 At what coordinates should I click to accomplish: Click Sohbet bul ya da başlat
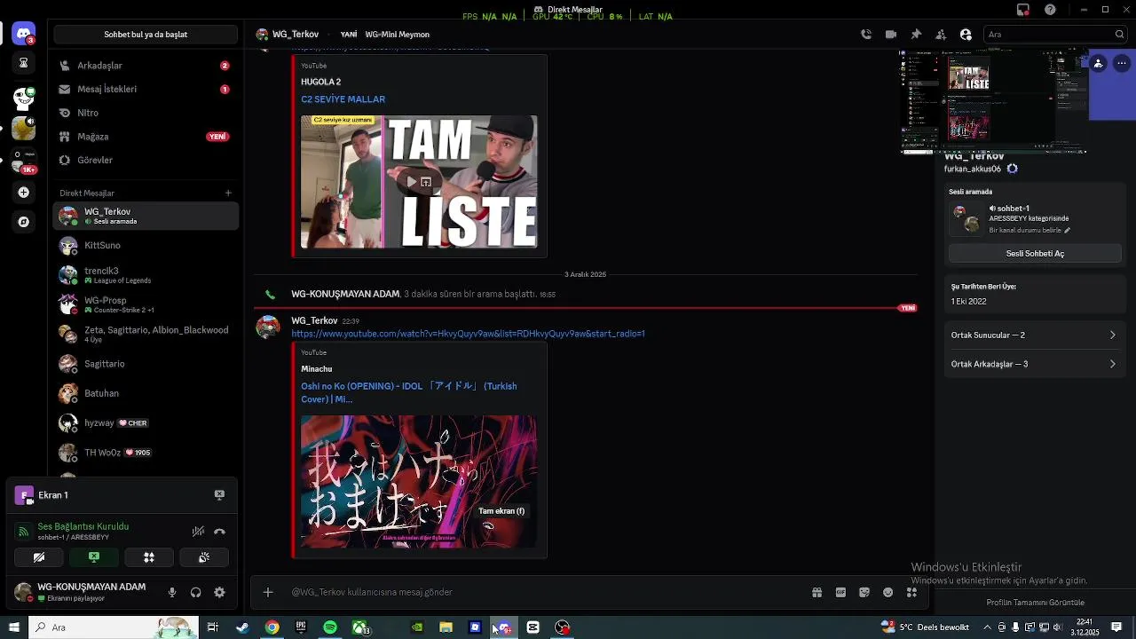pyautogui.click(x=146, y=35)
